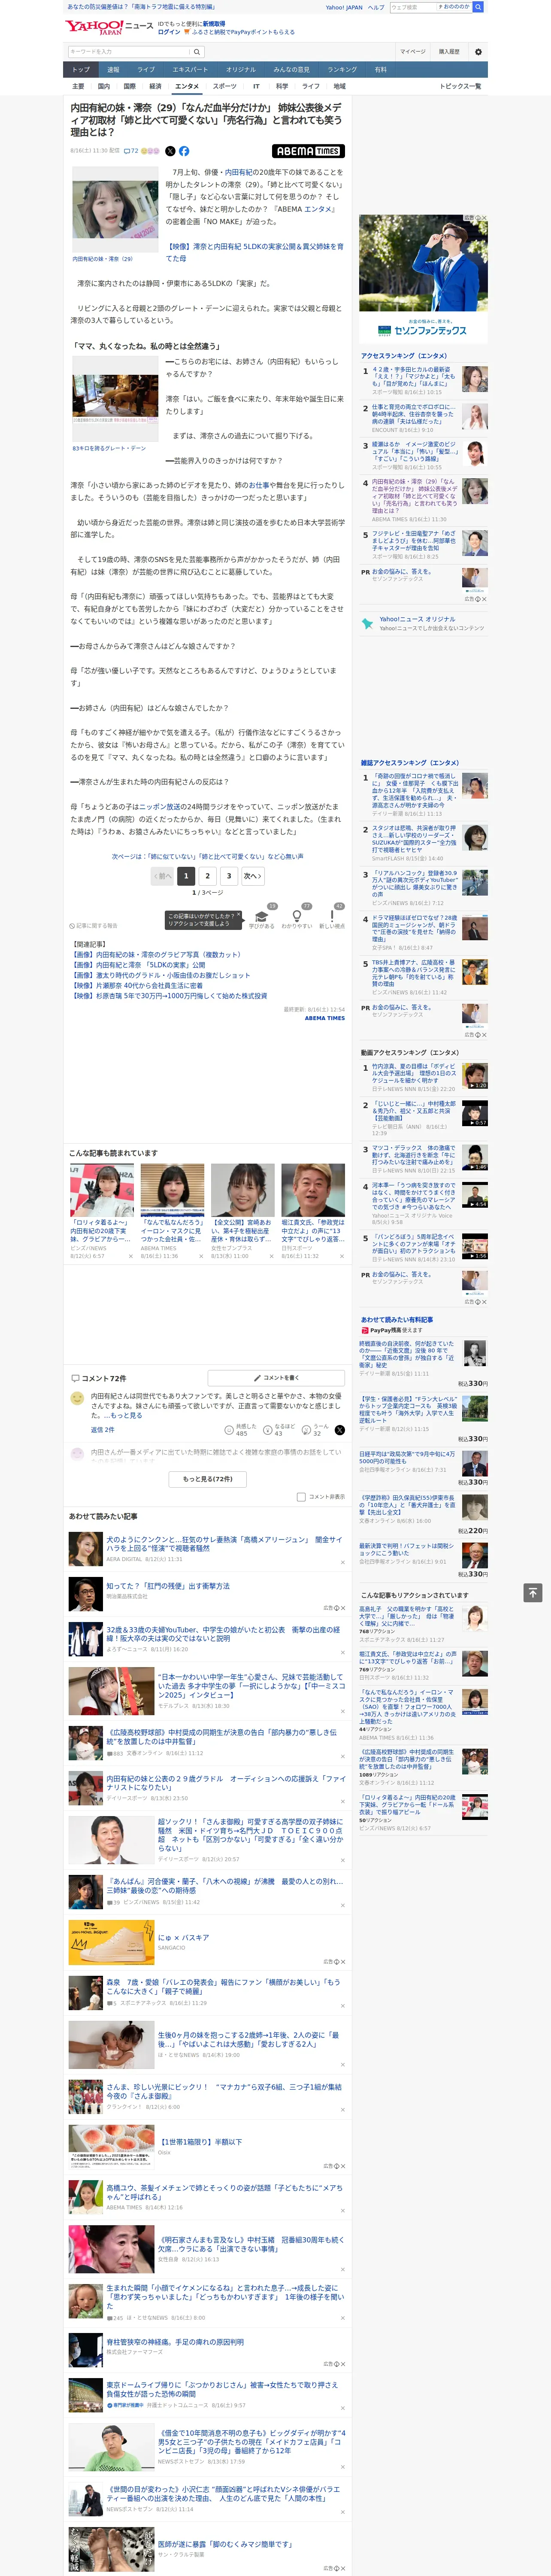Image resolution: width=551 pixels, height=2576 pixels.
Task: Select the 速報 tab
Action: [x=113, y=70]
